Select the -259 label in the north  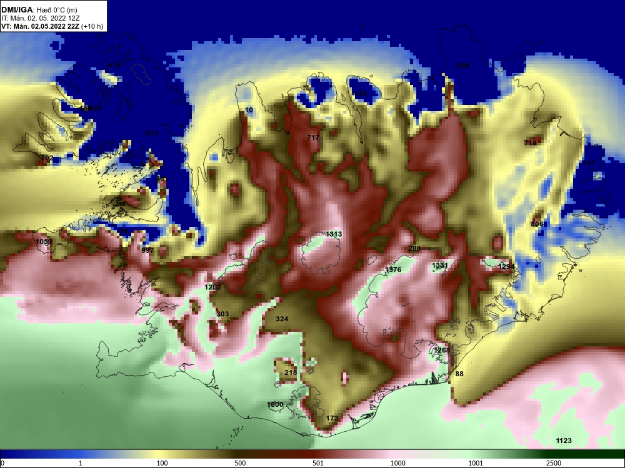[462, 66]
